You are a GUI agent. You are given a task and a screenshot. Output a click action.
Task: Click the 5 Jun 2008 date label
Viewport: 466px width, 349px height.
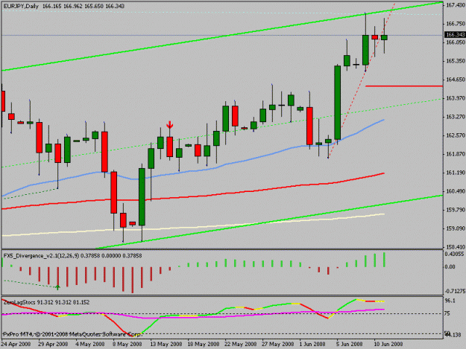(350, 344)
